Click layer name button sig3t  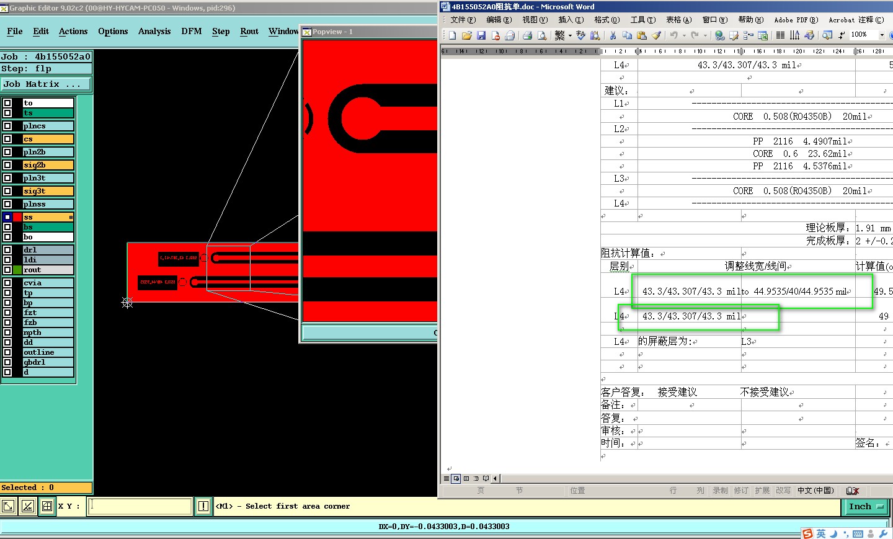[48, 191]
